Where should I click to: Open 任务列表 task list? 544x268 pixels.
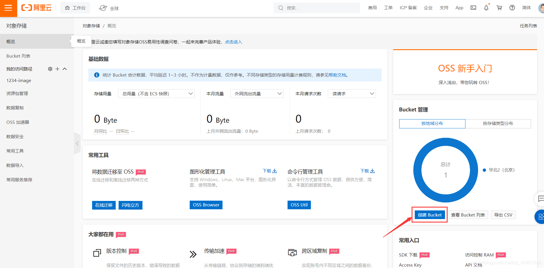(x=528, y=26)
